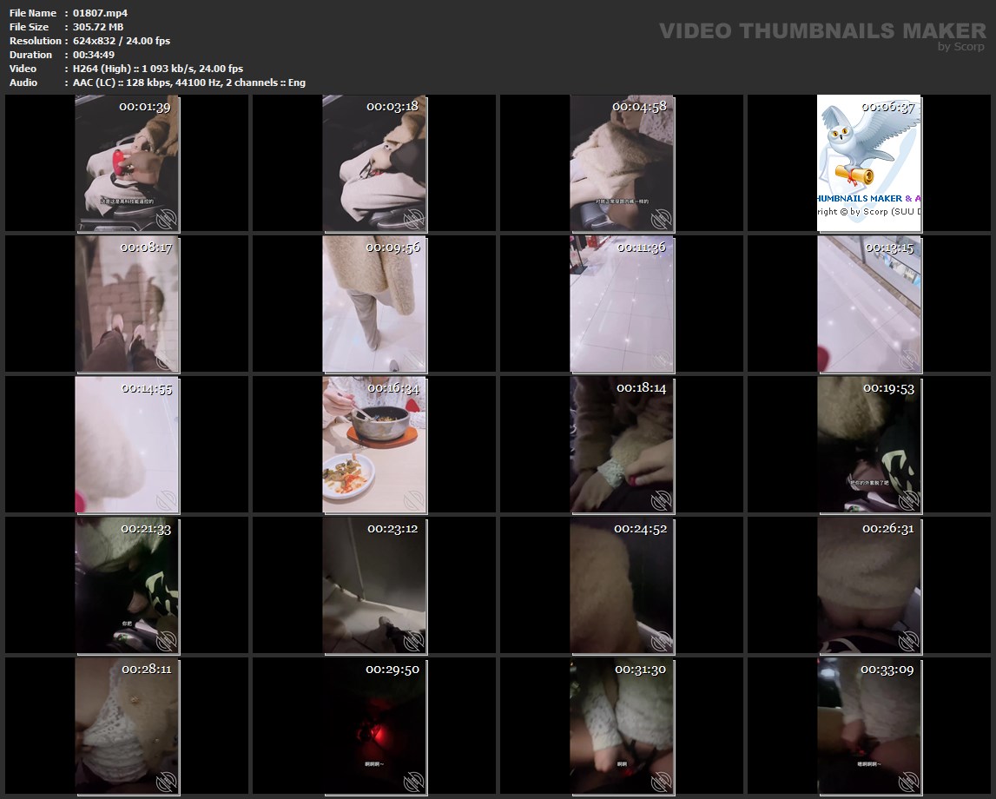Pick the thumbnail stamped 00:11:36

(x=622, y=304)
